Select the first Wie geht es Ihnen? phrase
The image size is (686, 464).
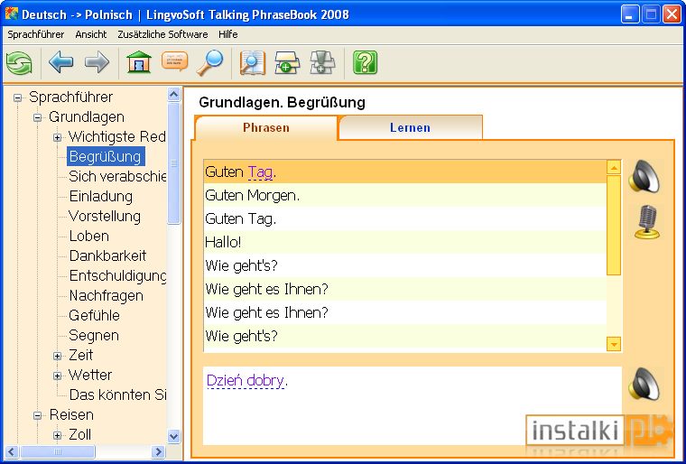click(405, 289)
